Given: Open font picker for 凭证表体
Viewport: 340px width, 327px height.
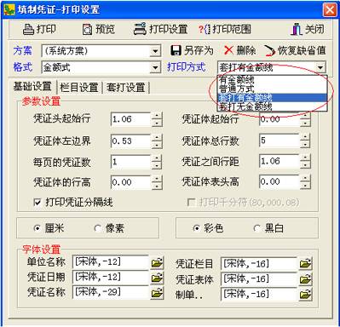Looking at the screenshot, I should (x=305, y=279).
